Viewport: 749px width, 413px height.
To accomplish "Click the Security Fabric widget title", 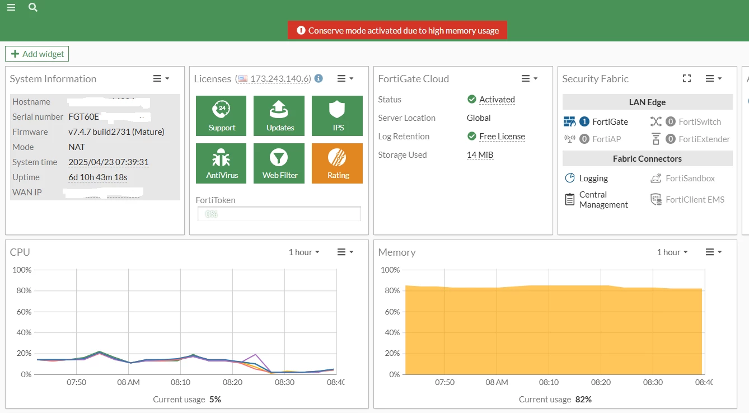I will click(596, 79).
